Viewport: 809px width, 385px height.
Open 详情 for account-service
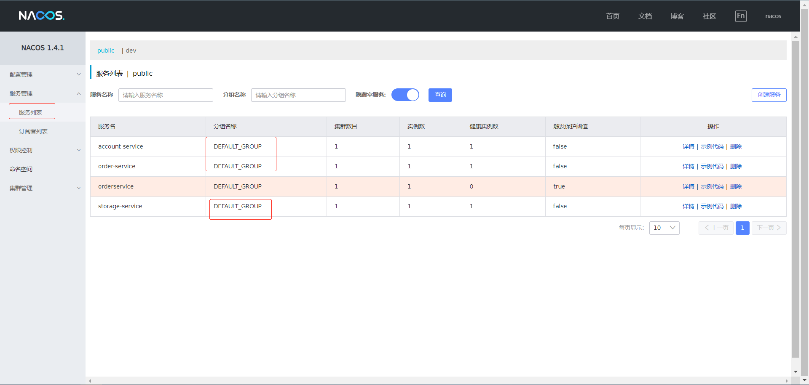coord(688,146)
